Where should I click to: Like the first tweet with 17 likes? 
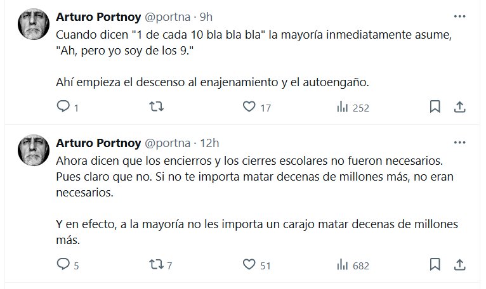point(249,107)
